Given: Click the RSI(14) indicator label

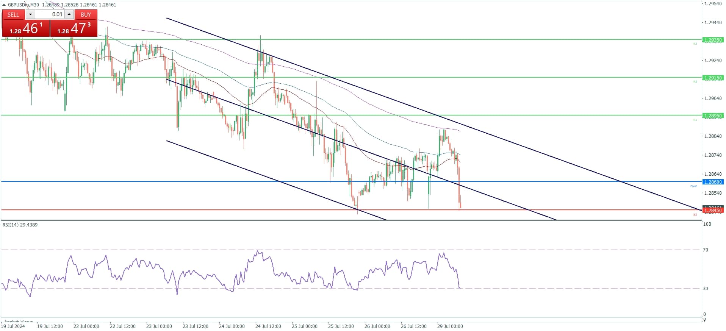Looking at the screenshot, I should [20, 225].
